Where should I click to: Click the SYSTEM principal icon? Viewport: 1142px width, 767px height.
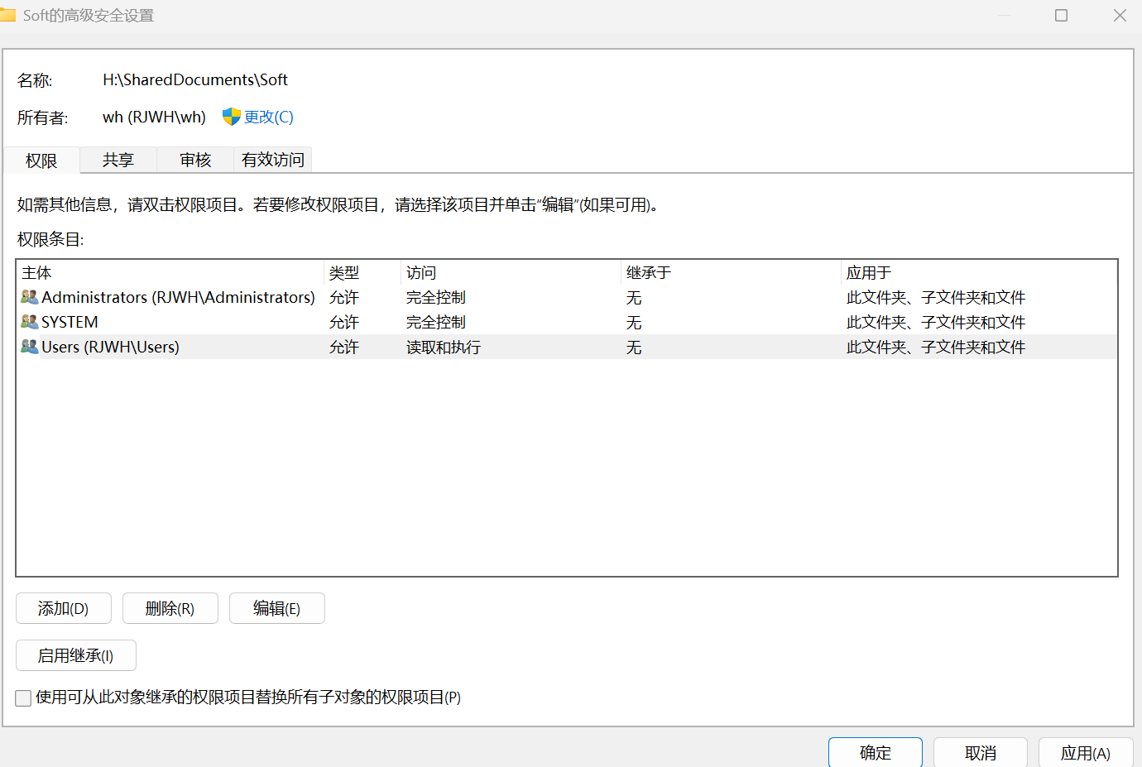point(30,321)
